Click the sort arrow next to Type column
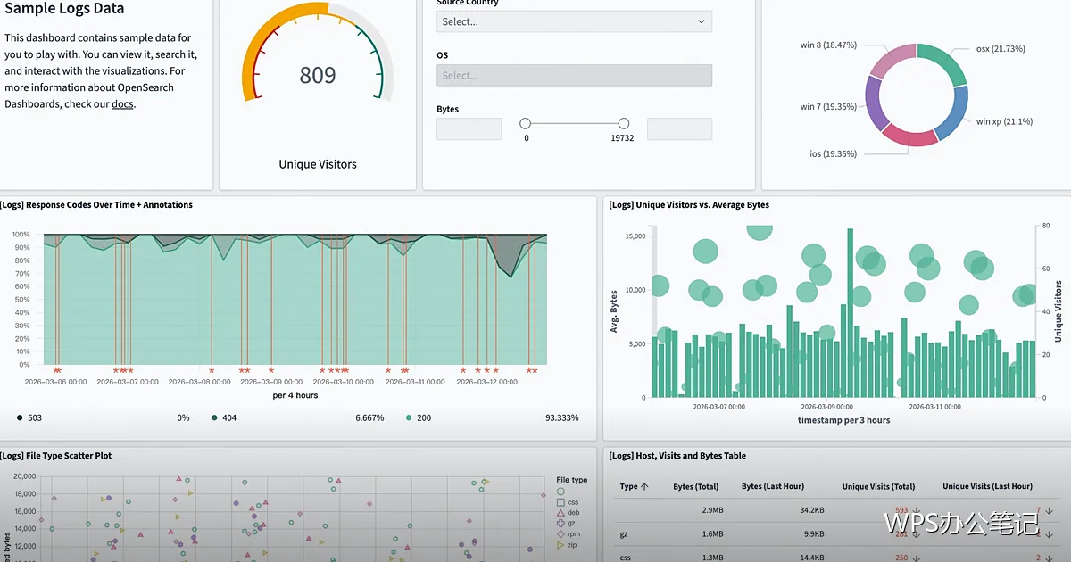 pos(645,486)
